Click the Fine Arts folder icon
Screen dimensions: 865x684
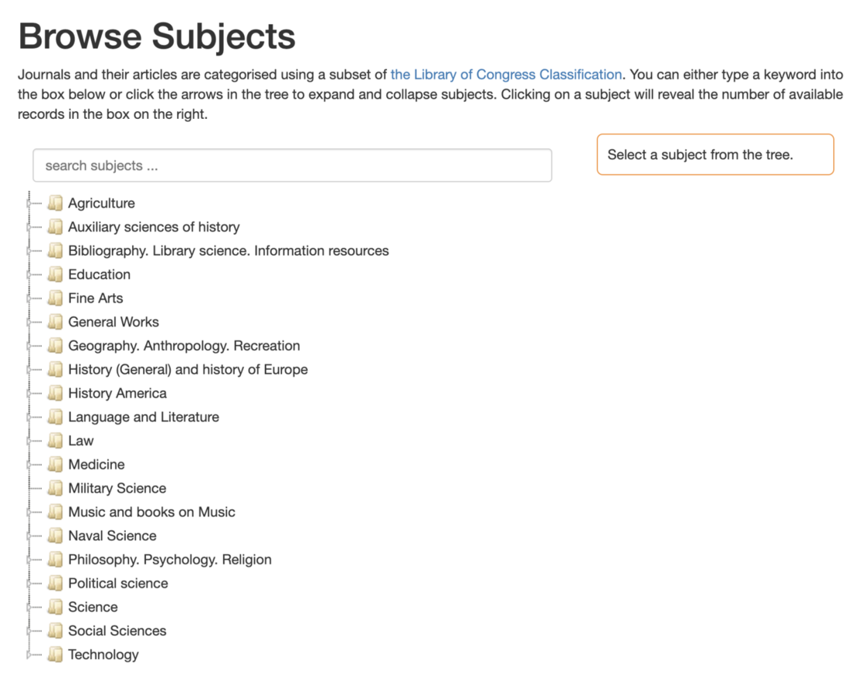click(x=55, y=298)
